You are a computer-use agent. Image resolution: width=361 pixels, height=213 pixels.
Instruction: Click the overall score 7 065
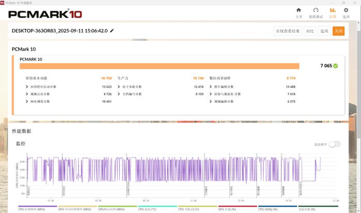coord(326,66)
